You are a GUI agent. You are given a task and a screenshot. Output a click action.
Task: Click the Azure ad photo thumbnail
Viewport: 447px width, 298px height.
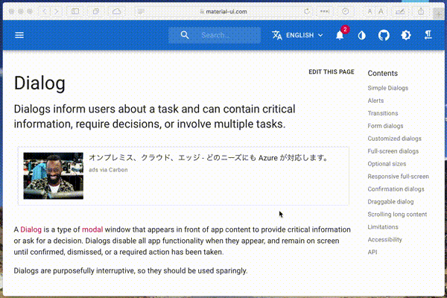[x=54, y=176]
